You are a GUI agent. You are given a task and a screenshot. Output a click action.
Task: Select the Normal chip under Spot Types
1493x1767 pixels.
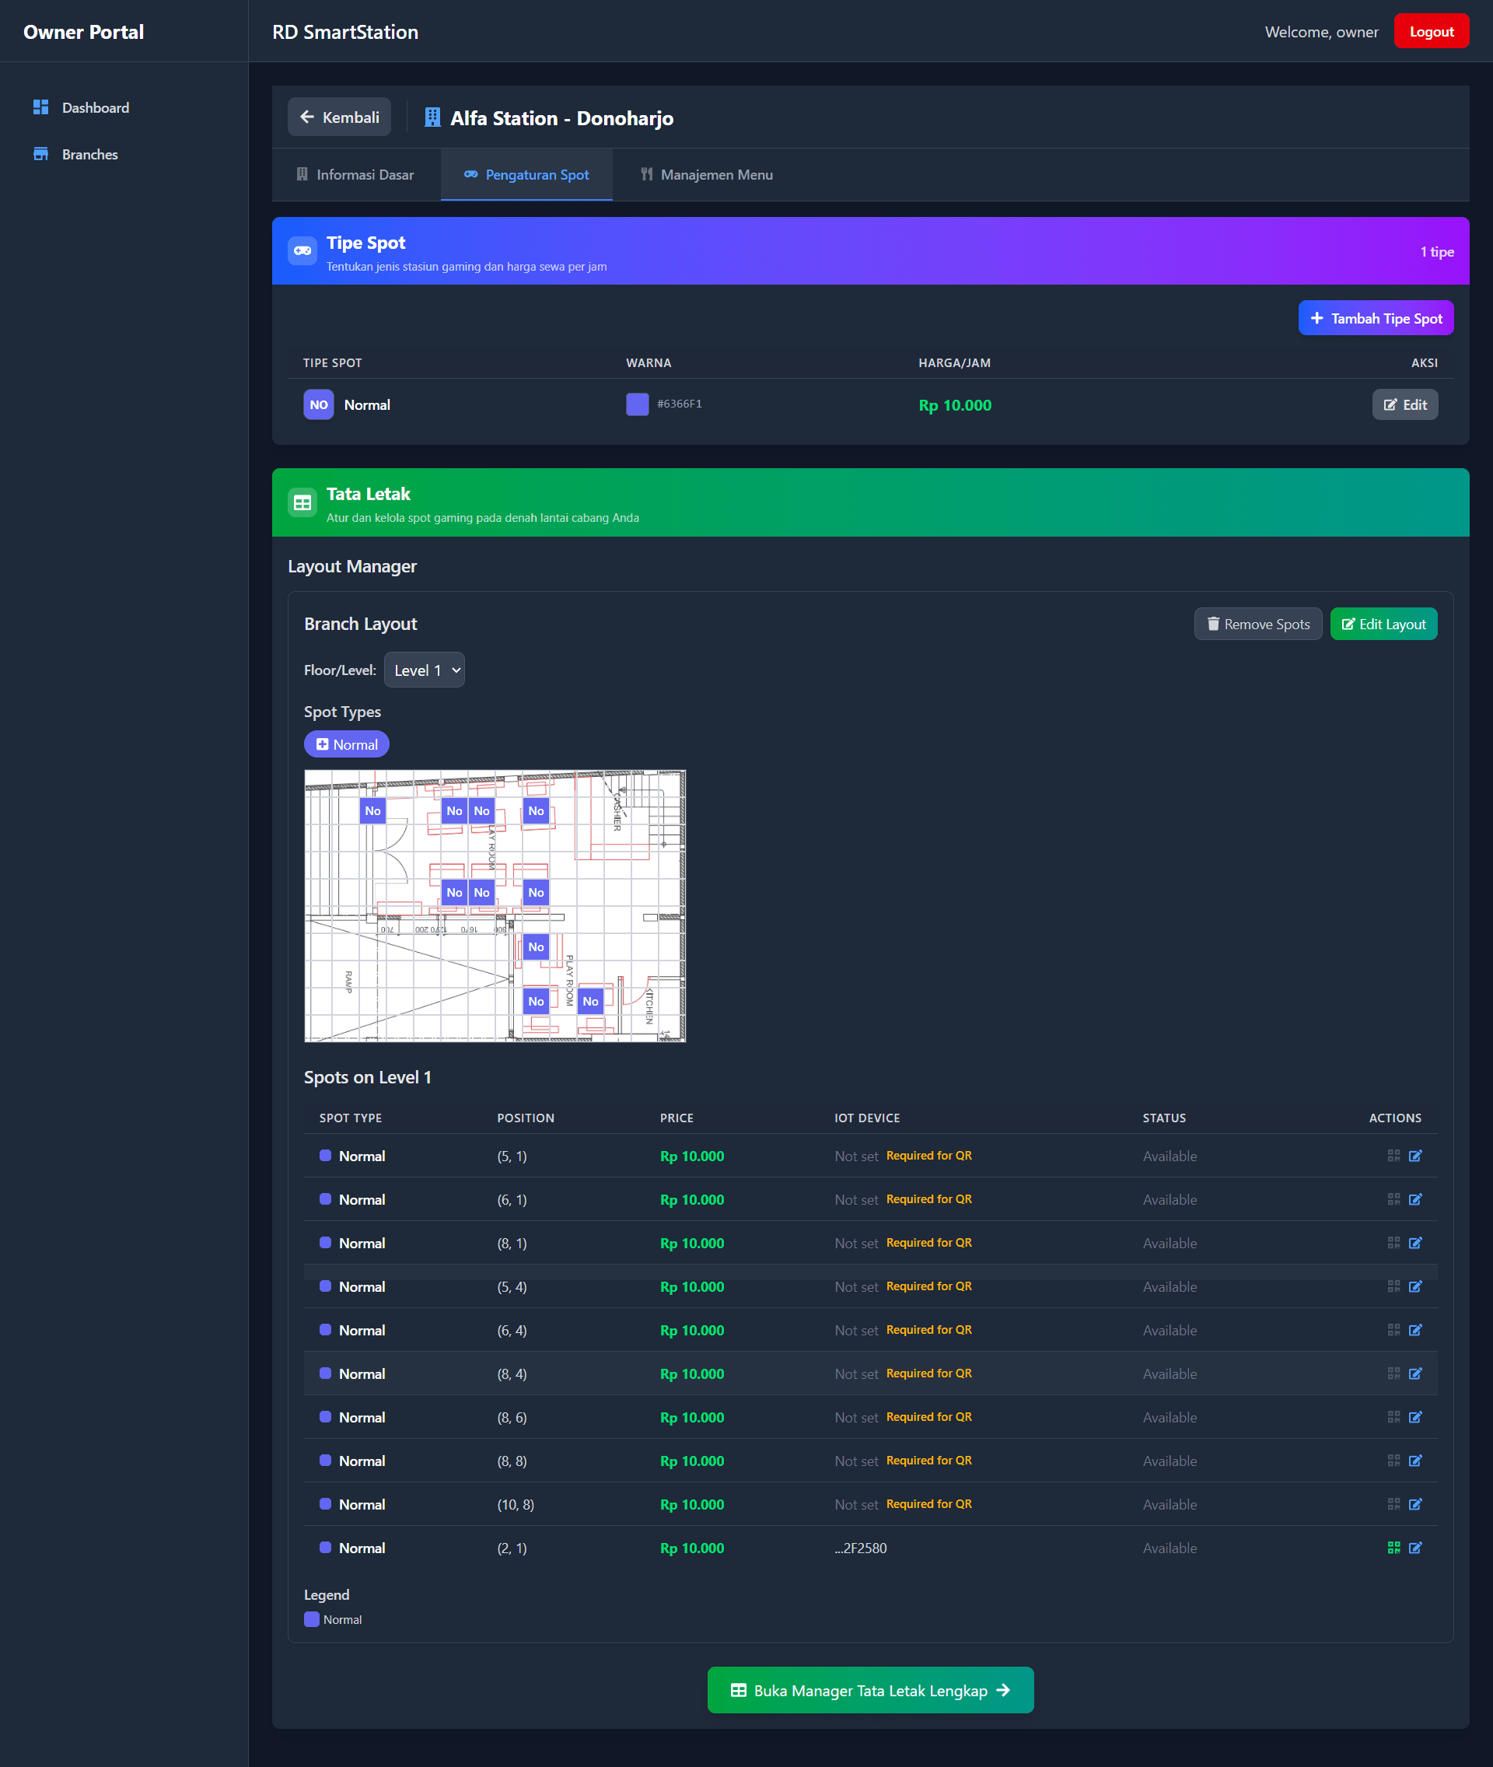[x=346, y=744]
